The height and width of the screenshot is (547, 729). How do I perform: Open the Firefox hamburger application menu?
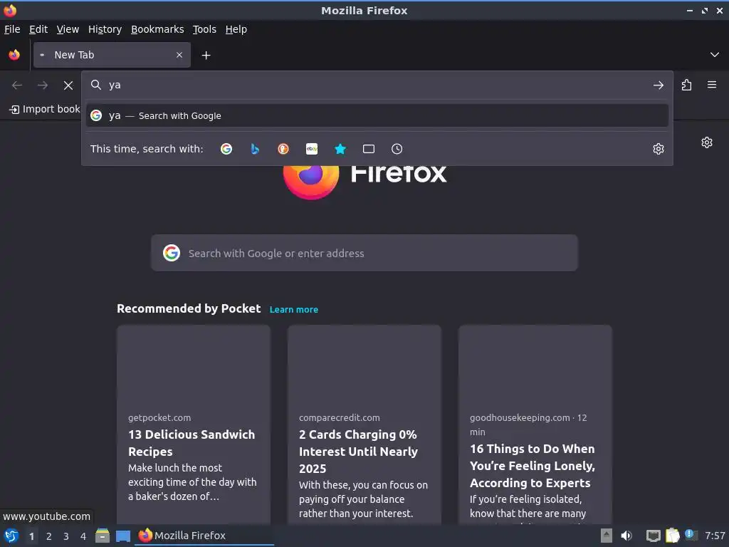coord(712,85)
